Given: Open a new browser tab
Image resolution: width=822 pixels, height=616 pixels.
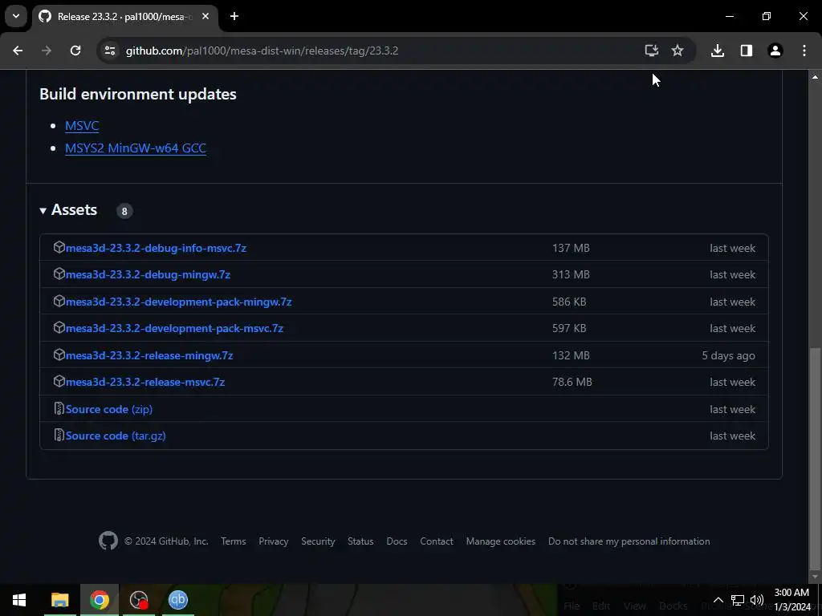Looking at the screenshot, I should click(x=234, y=16).
